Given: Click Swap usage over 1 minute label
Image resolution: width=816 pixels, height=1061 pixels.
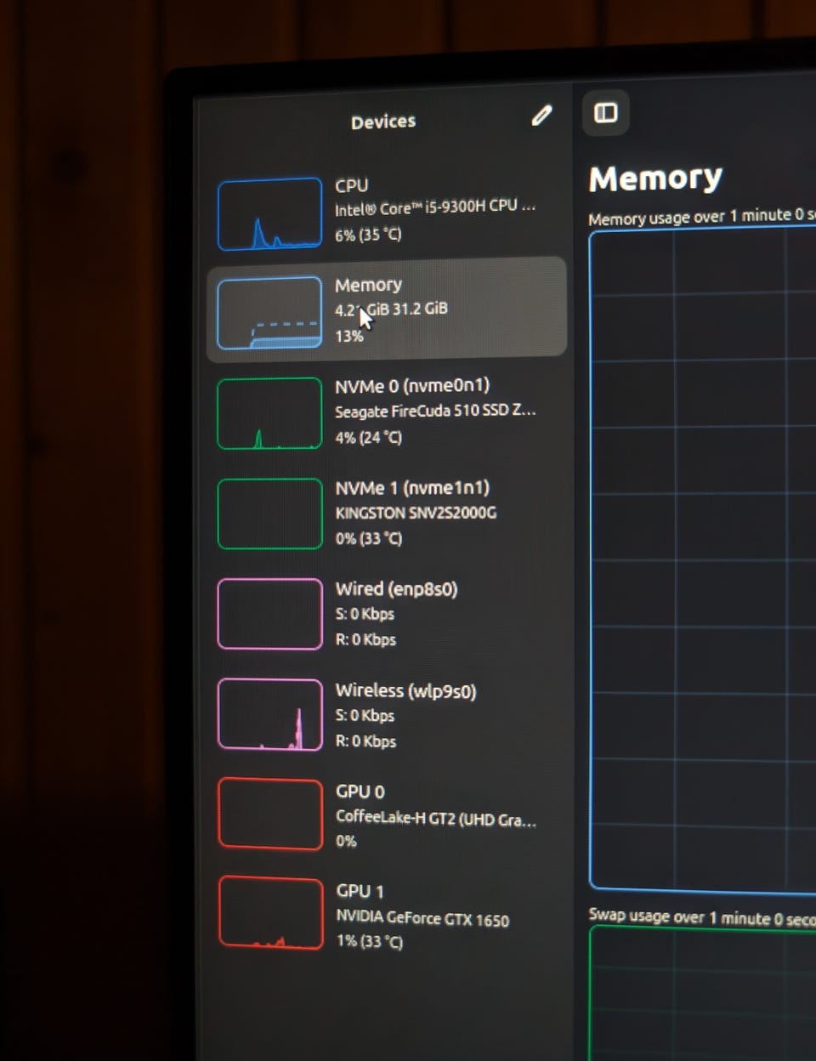Looking at the screenshot, I should [x=702, y=917].
